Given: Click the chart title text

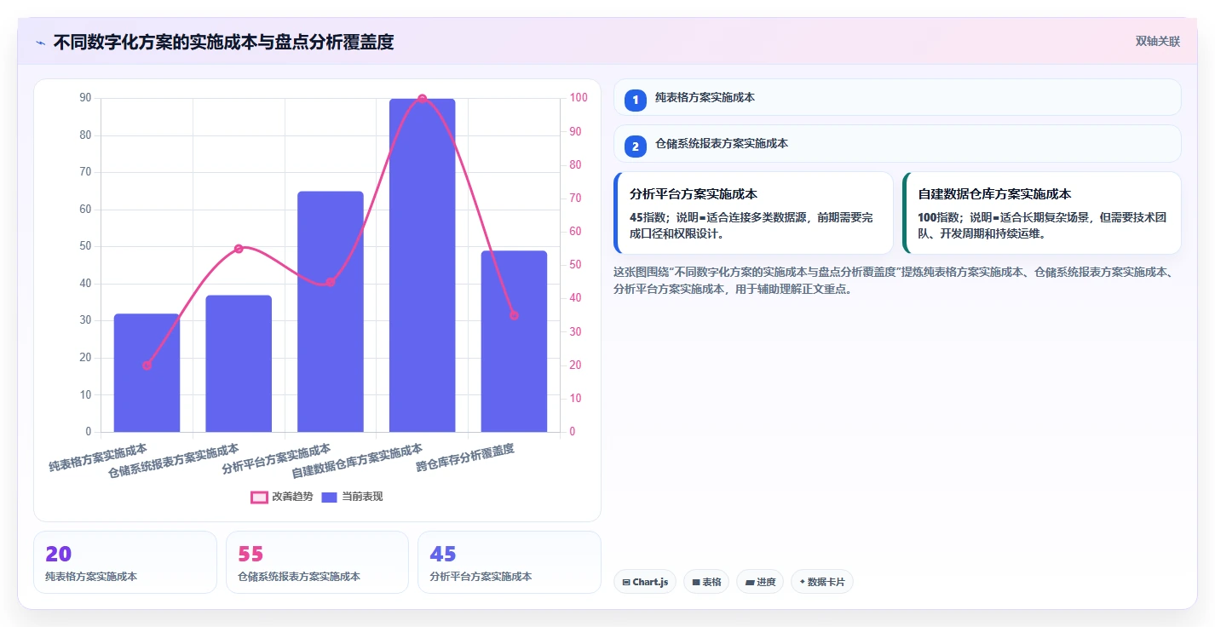Looking at the screenshot, I should click(x=223, y=43).
